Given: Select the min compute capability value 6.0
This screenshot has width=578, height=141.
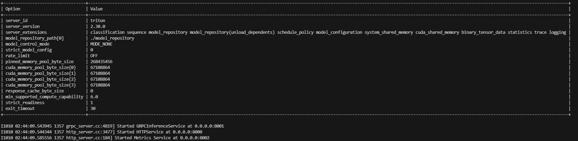Looking at the screenshot, I should coord(94,97).
